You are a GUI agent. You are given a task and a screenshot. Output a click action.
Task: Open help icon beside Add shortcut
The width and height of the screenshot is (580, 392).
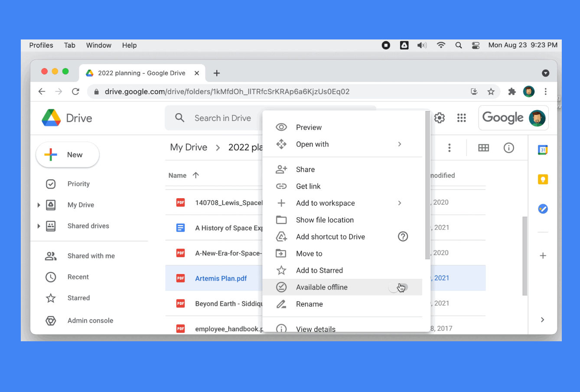click(x=403, y=237)
